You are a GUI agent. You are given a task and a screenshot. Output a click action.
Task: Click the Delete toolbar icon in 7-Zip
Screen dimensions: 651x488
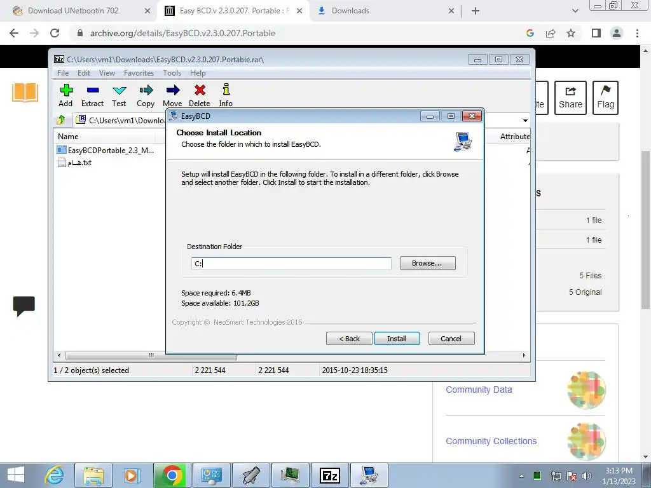pos(199,95)
